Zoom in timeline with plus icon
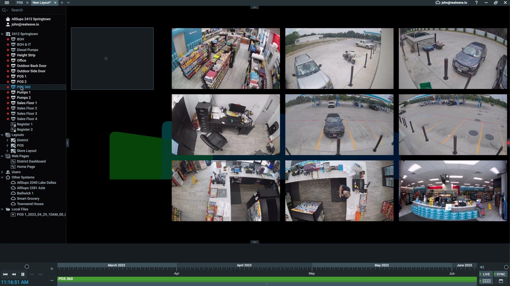Image resolution: width=510 pixels, height=286 pixels. click(x=52, y=269)
